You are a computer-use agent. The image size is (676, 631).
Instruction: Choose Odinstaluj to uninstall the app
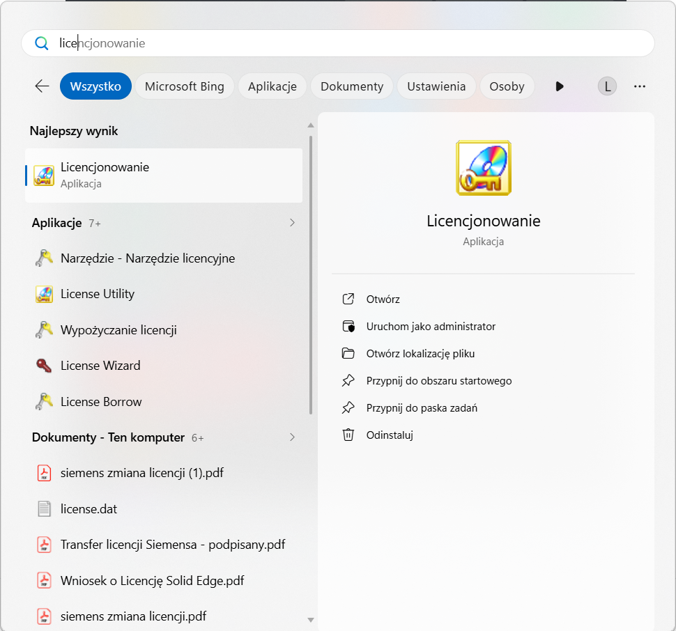pos(390,435)
